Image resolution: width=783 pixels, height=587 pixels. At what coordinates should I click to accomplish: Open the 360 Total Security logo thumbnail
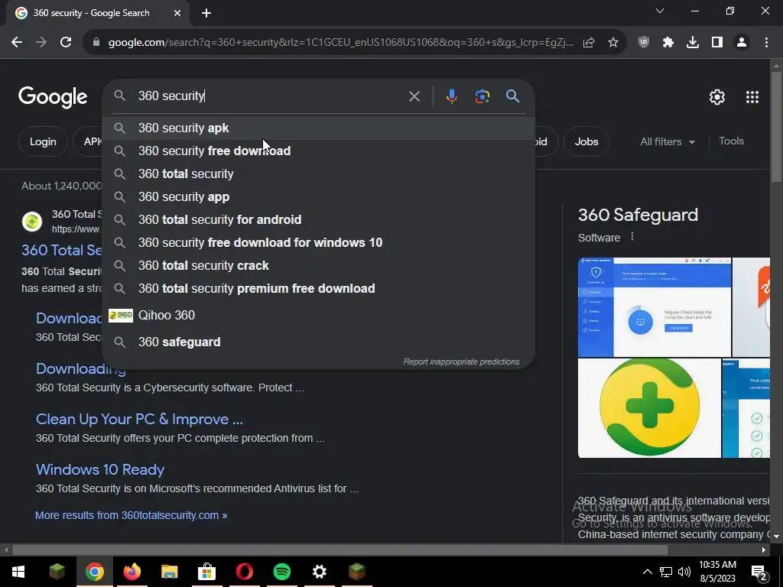coord(649,408)
